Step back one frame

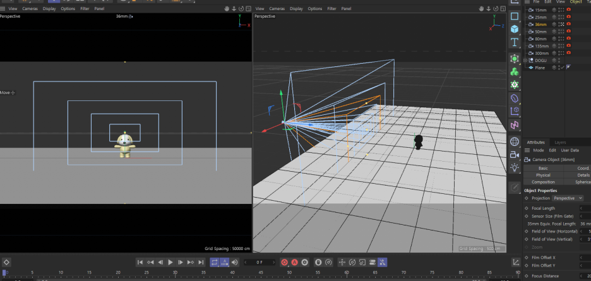tap(160, 262)
